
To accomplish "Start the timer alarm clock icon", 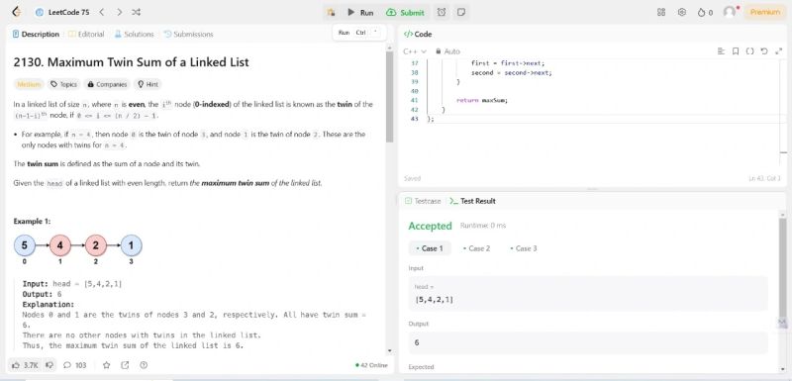I will point(442,12).
